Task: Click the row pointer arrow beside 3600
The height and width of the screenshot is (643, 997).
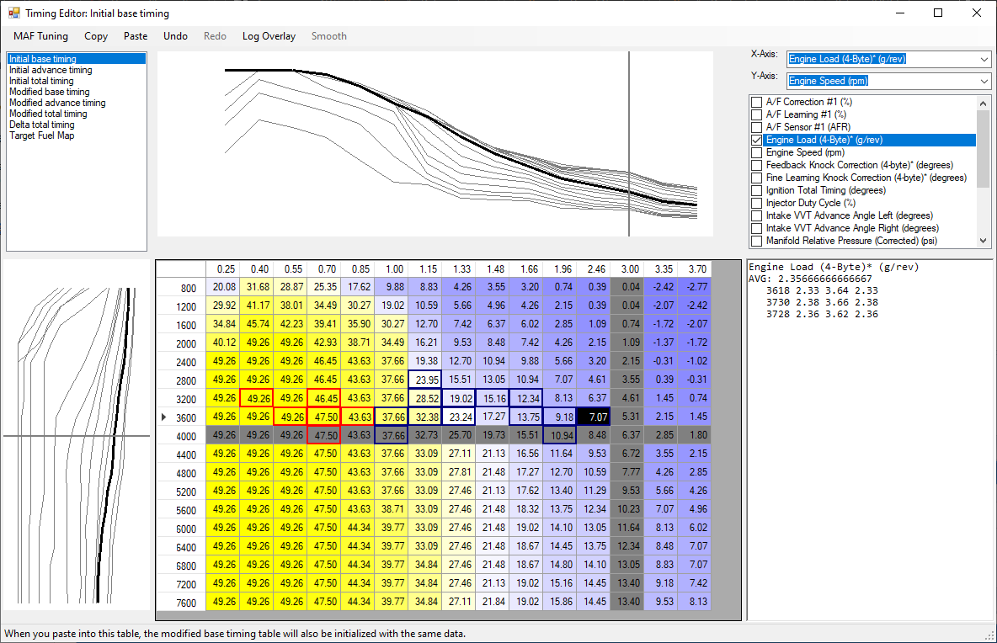Action: click(x=163, y=416)
